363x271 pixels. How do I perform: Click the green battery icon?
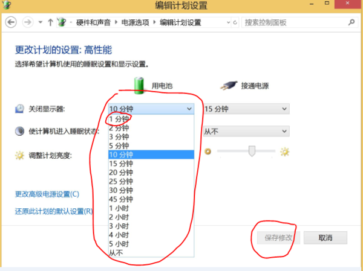coord(139,86)
